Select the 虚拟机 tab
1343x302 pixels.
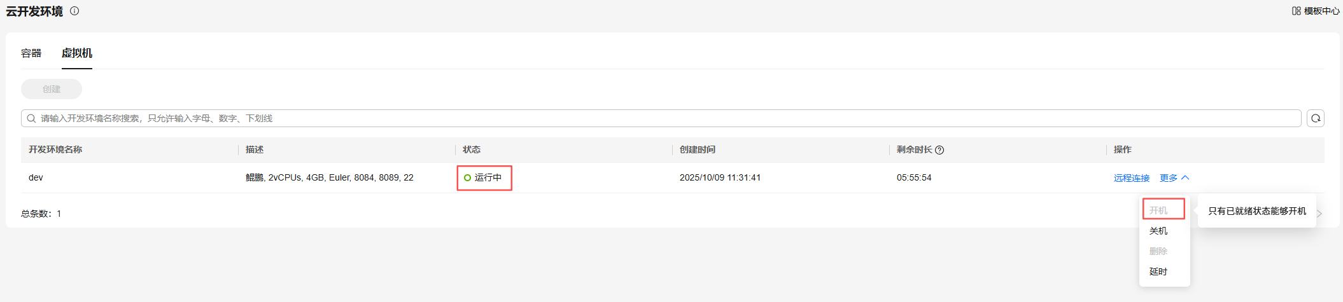[77, 53]
